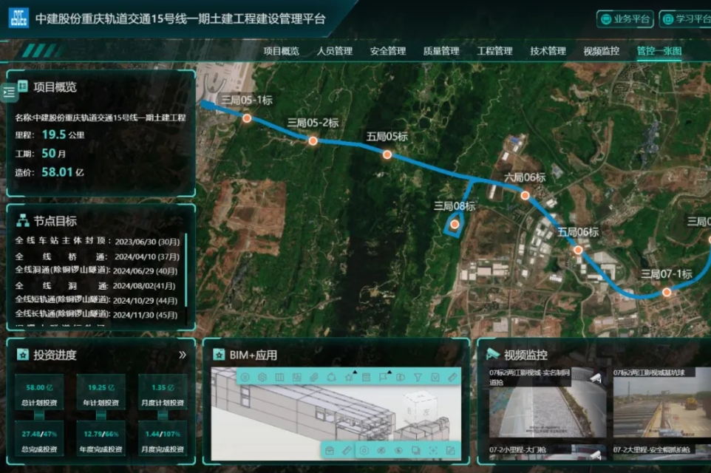Switch to the 安全管理 tab
Viewport: 711px width, 473px height.
pos(388,51)
